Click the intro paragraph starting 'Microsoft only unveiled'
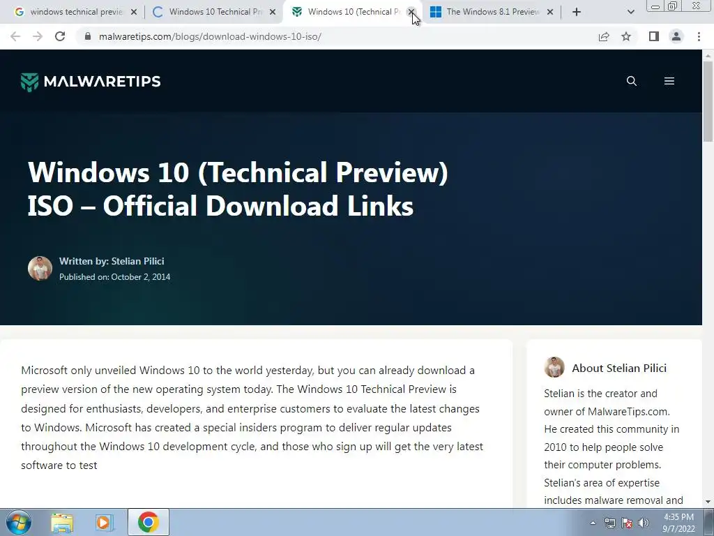Screen dimensions: 714x536 click(252, 417)
